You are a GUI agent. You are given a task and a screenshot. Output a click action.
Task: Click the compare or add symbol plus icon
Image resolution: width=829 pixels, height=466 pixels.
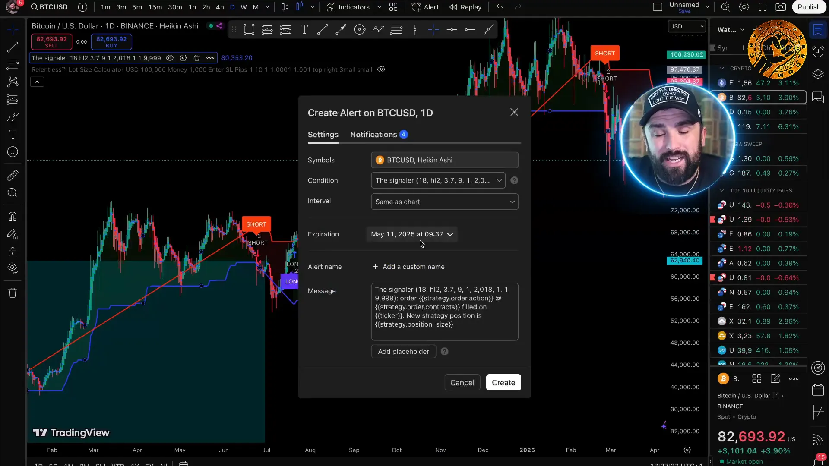[82, 7]
